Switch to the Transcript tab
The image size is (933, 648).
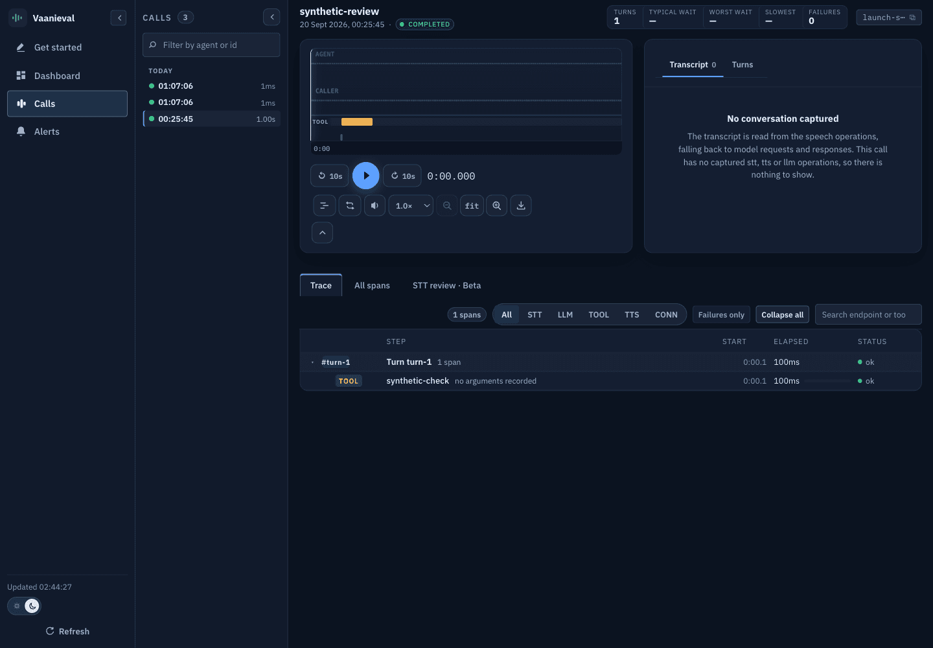693,65
